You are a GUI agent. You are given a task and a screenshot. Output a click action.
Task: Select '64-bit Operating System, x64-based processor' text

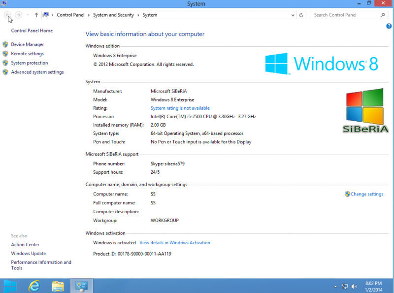(x=197, y=133)
